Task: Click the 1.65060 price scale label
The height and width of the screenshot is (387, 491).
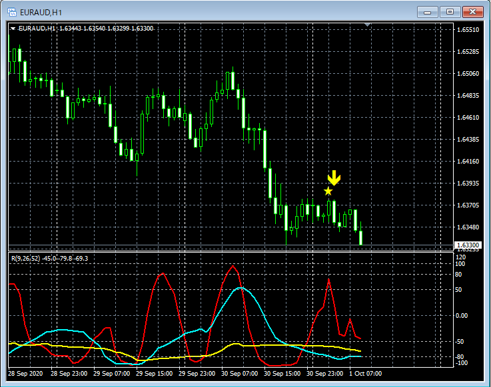Action: click(x=468, y=73)
